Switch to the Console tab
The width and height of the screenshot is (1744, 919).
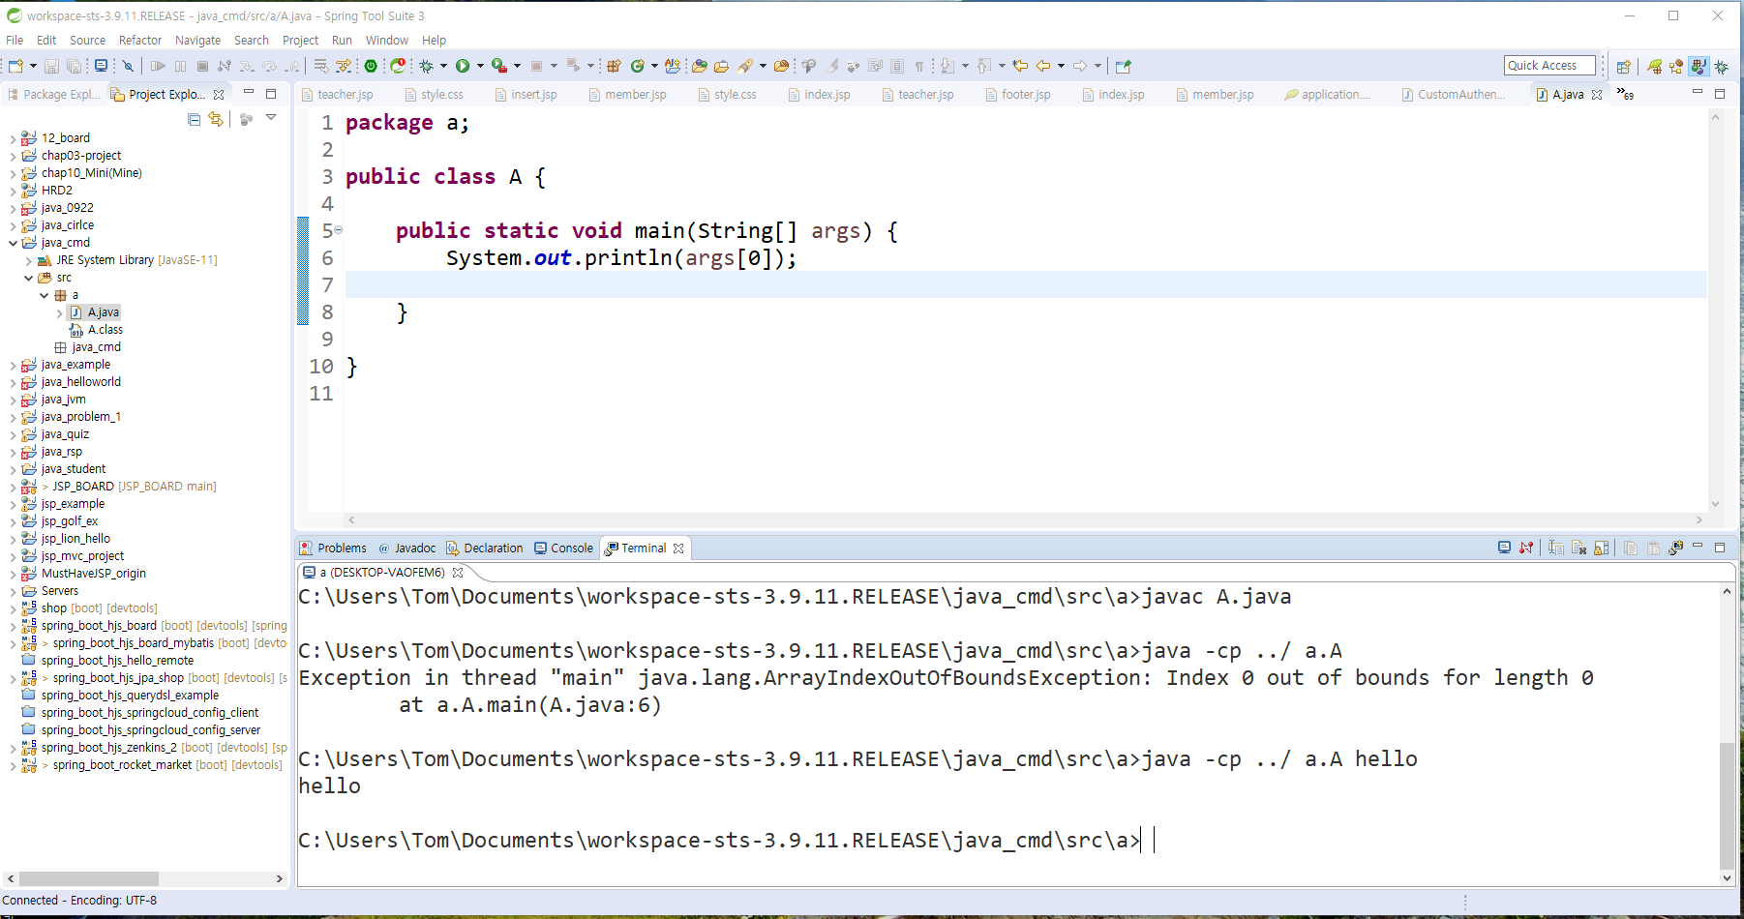pos(571,548)
